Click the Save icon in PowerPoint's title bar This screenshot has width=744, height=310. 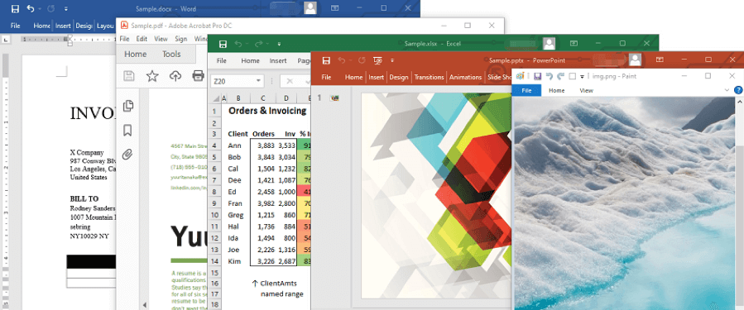(325, 60)
